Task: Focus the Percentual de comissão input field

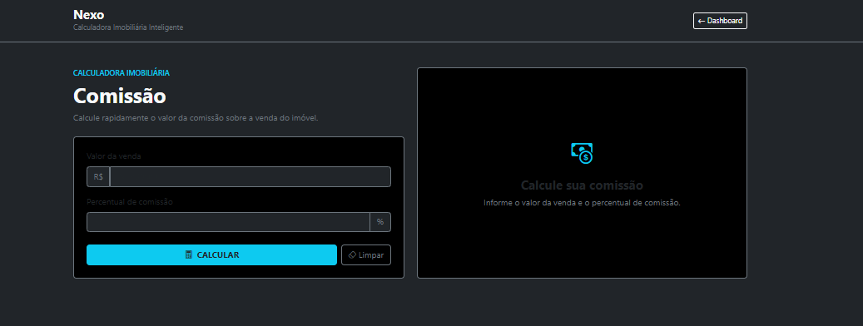Action: pos(228,222)
